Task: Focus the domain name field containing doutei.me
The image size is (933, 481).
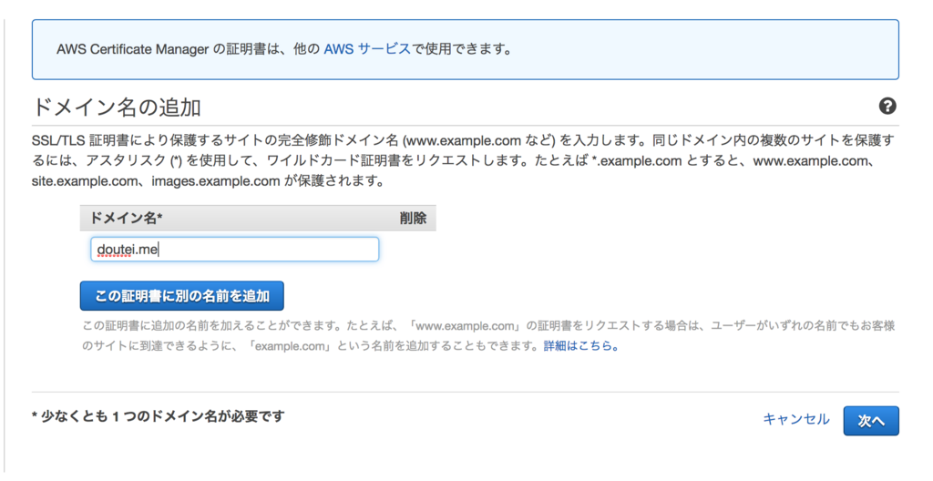Action: tap(234, 250)
